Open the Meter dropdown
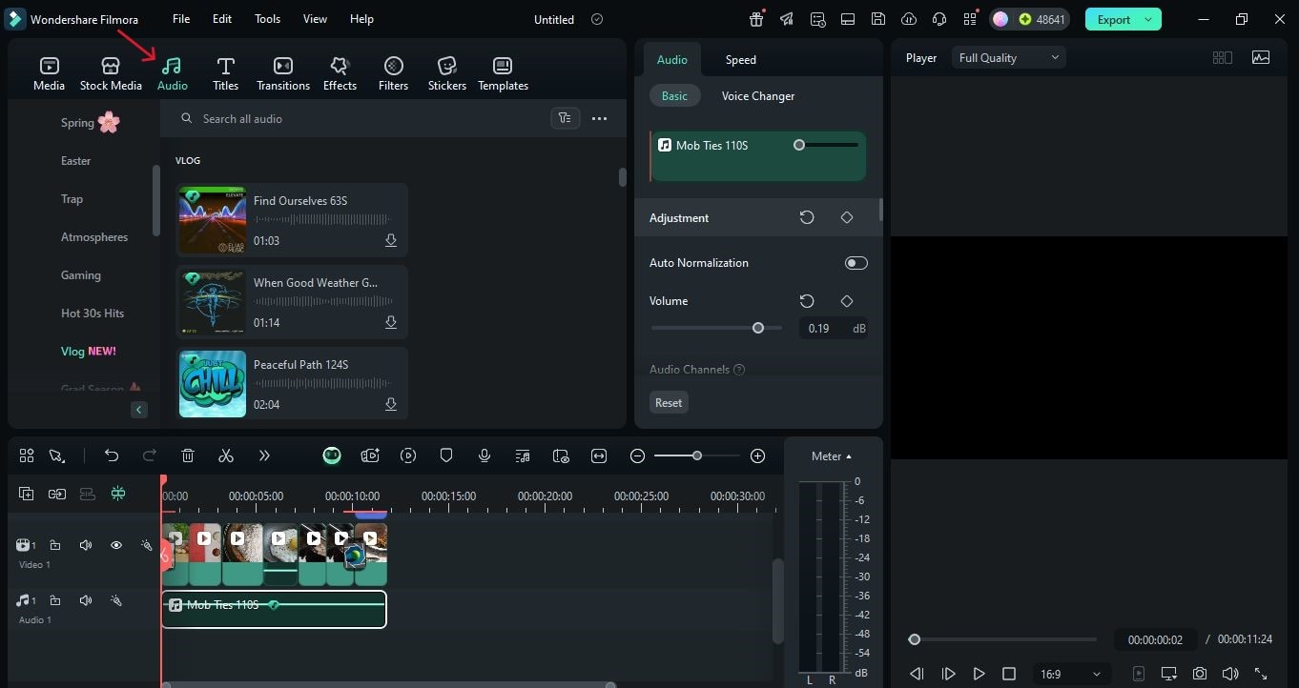Viewport: 1299px width, 688px height. (x=832, y=456)
